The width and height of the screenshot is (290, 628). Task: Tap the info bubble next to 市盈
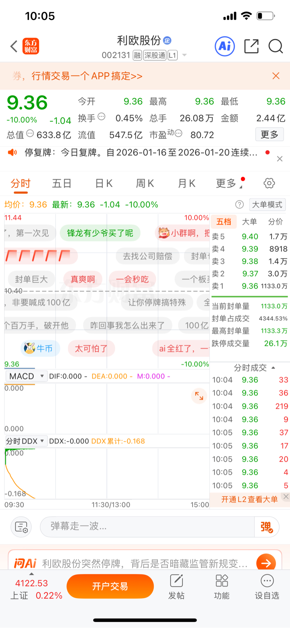[179, 133]
